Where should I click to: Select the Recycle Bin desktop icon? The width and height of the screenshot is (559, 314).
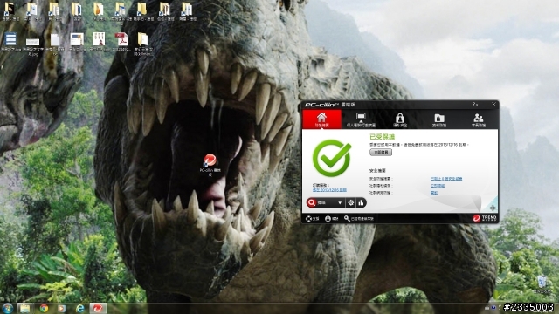click(542, 284)
